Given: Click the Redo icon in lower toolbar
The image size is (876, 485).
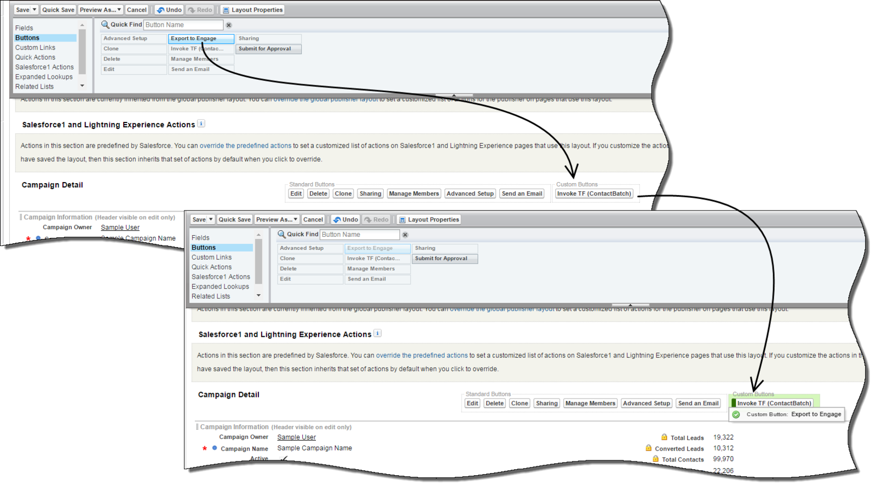Looking at the screenshot, I should pos(368,220).
